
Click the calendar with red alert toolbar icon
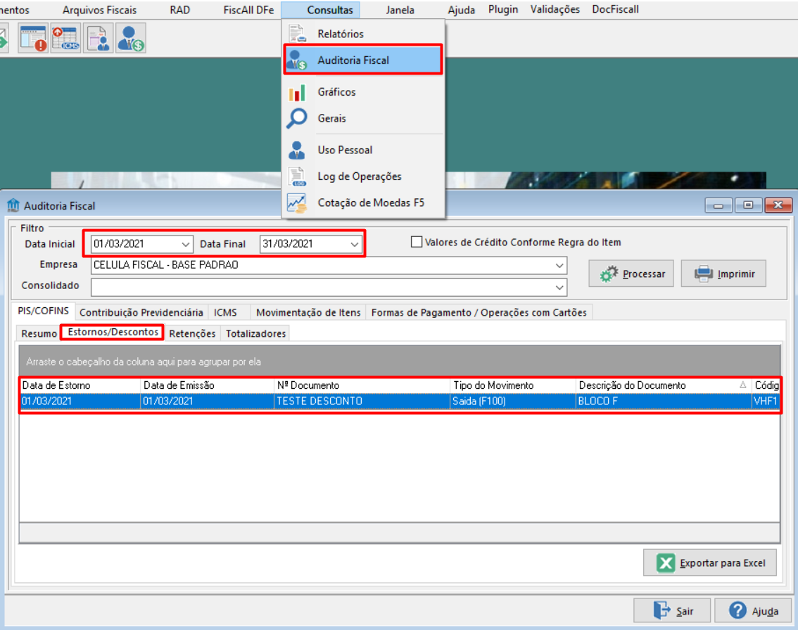point(34,38)
